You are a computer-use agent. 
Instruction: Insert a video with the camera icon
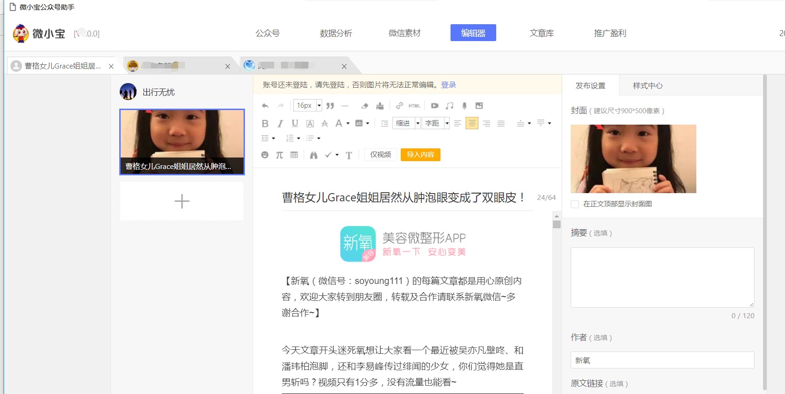coord(435,106)
